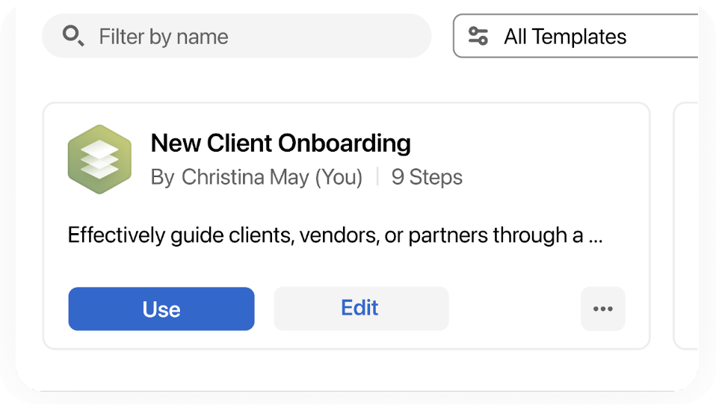Open the New Client Onboarding title

click(280, 143)
